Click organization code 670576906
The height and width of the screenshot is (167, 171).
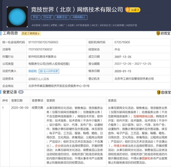point(122,42)
